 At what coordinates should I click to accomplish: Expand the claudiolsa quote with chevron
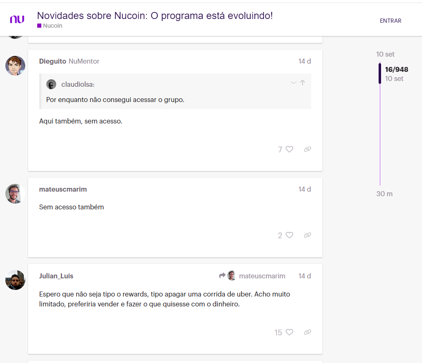[x=293, y=83]
